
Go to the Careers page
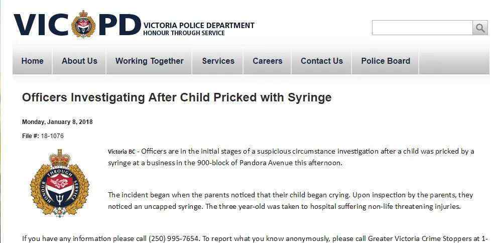tap(268, 61)
